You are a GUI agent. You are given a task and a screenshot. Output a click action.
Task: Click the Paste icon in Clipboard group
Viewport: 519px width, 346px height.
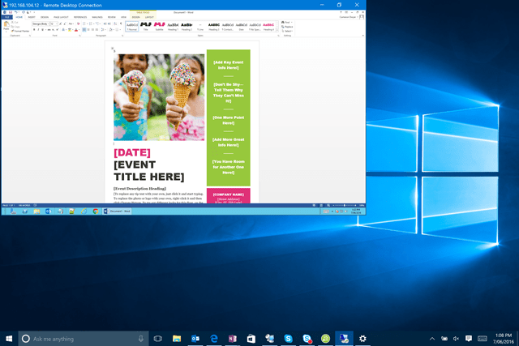[7, 26]
